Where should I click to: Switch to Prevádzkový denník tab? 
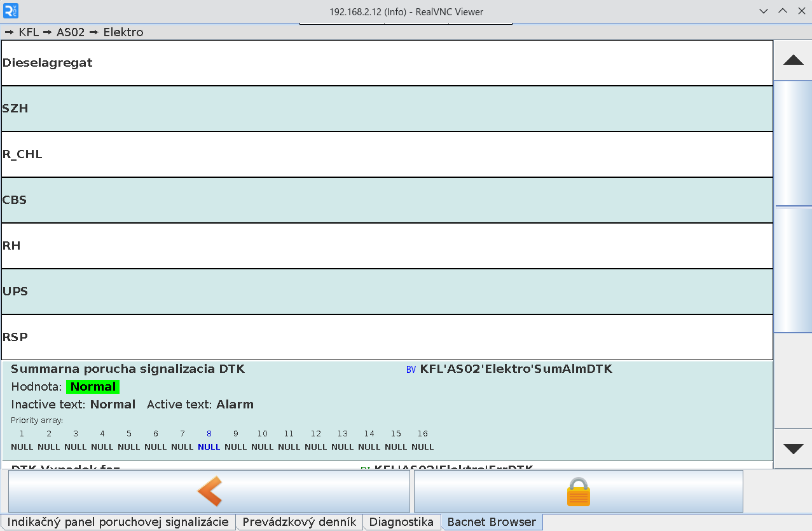point(299,522)
